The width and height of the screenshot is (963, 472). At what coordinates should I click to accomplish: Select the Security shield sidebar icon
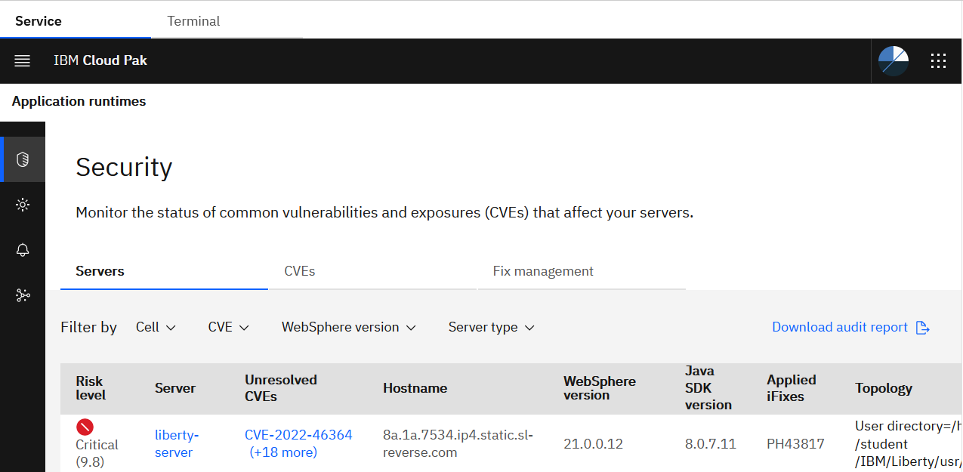tap(23, 159)
